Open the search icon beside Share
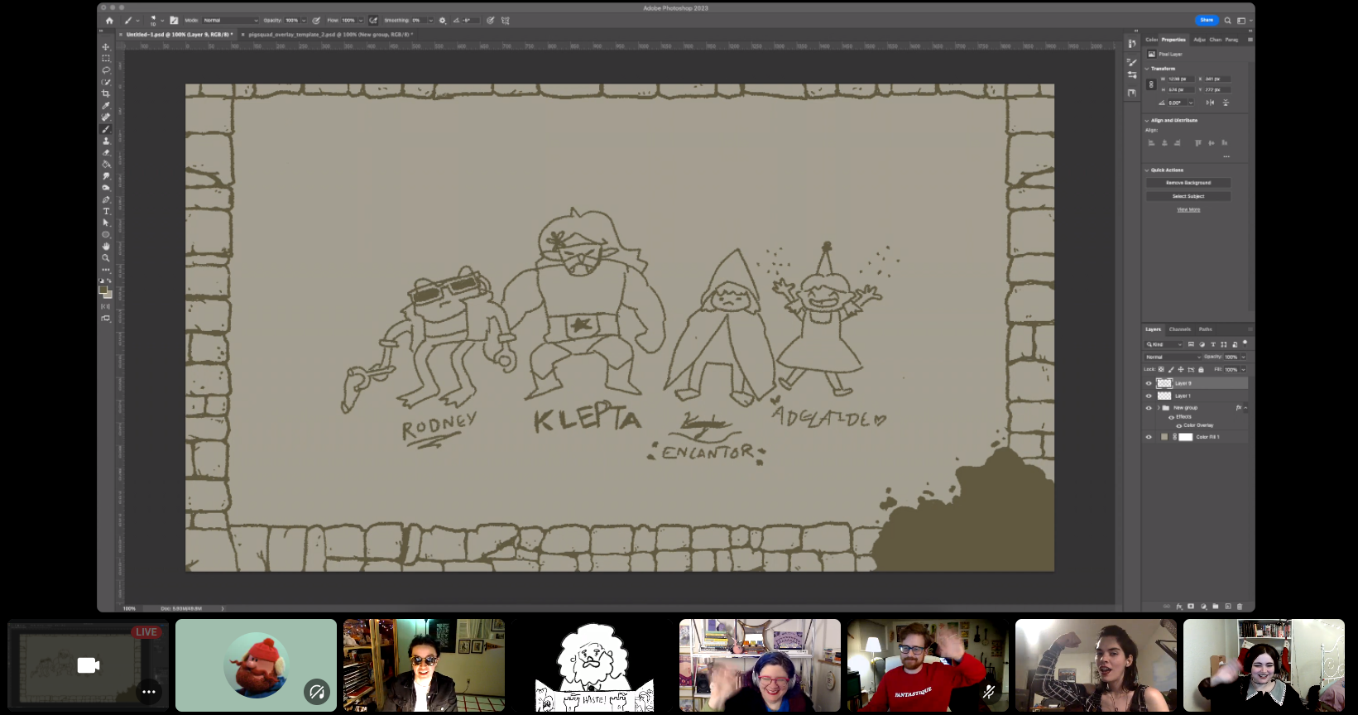The image size is (1358, 715). (x=1228, y=21)
